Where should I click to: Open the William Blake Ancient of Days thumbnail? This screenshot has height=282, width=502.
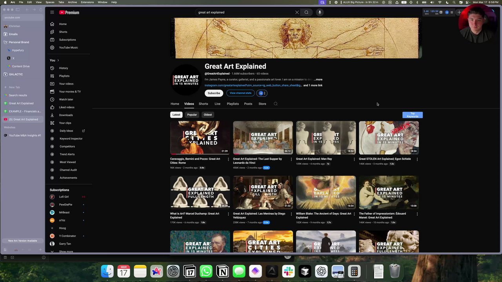click(x=326, y=192)
